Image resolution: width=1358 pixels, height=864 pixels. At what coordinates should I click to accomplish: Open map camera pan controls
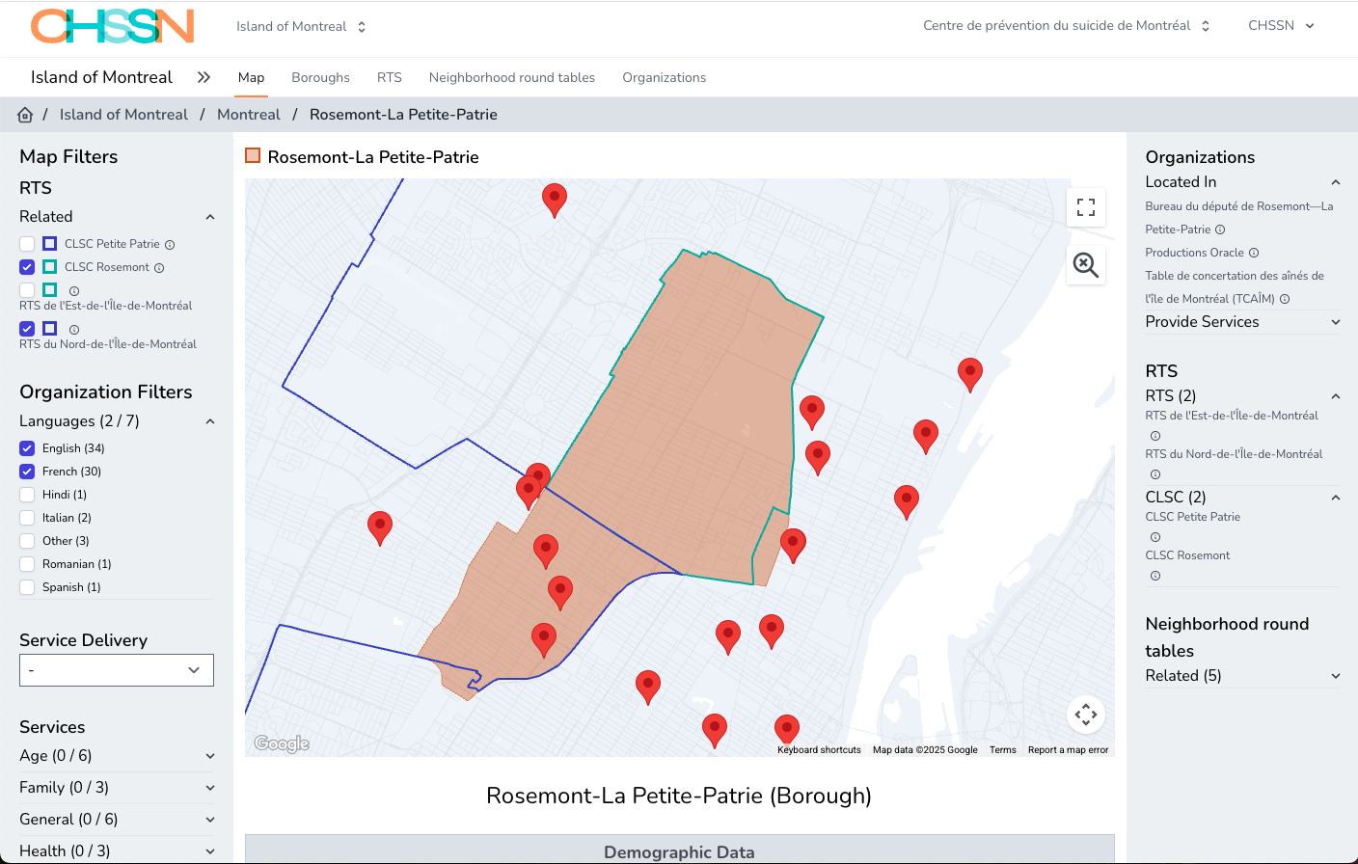click(1086, 715)
